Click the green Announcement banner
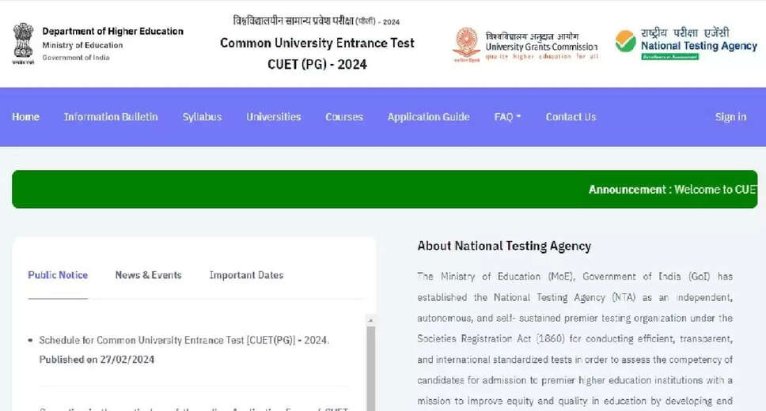 (385, 190)
